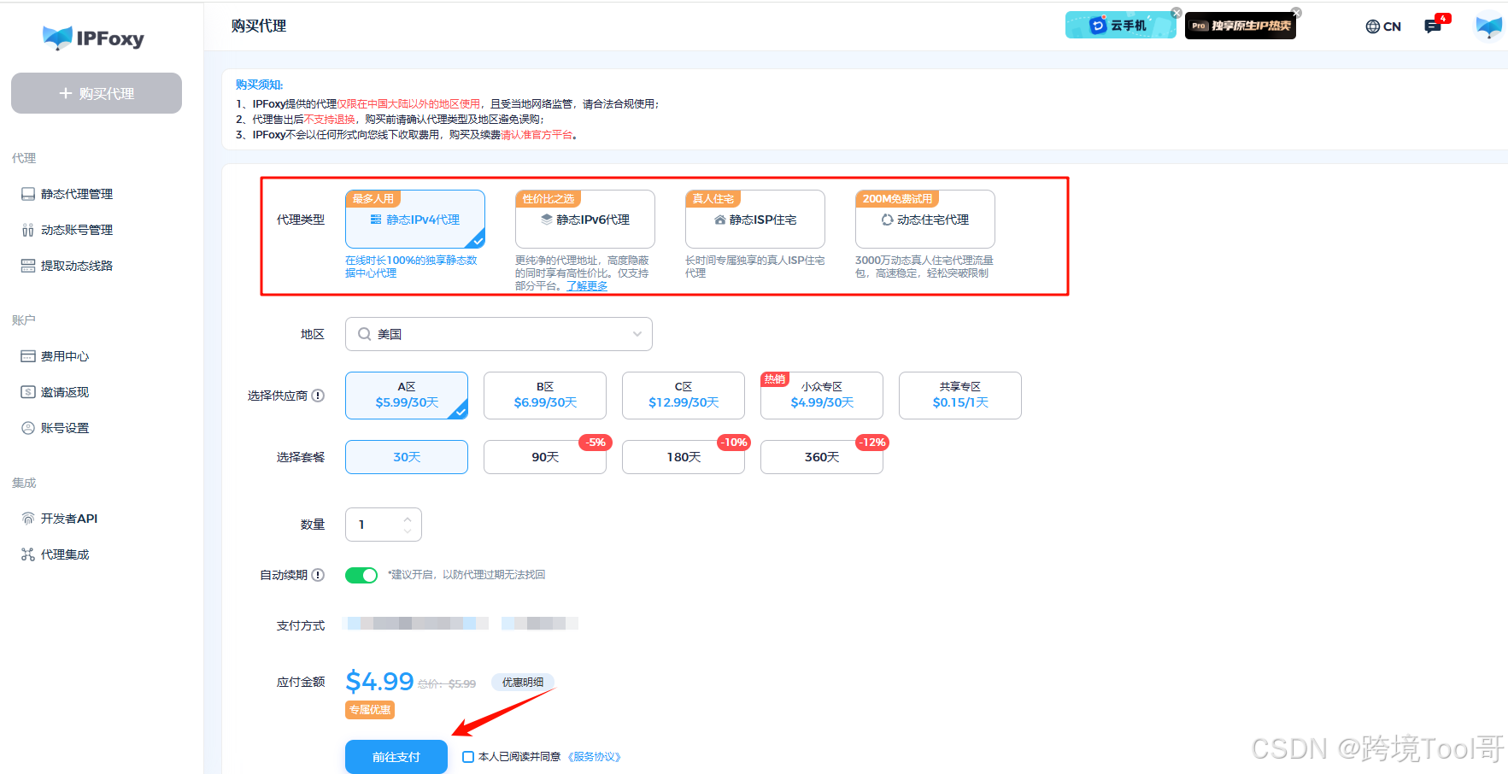Choose the 30天 package
Viewport: 1508px width, 774px height.
tap(407, 457)
